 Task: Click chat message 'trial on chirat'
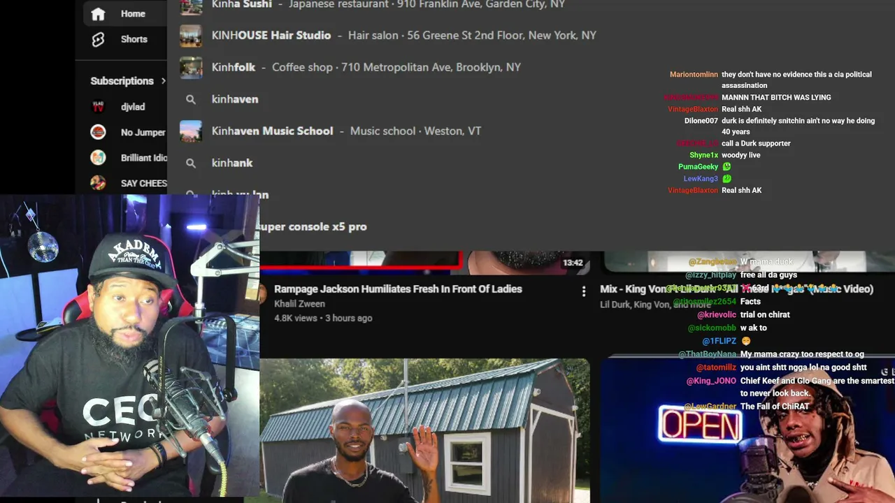[x=765, y=314]
